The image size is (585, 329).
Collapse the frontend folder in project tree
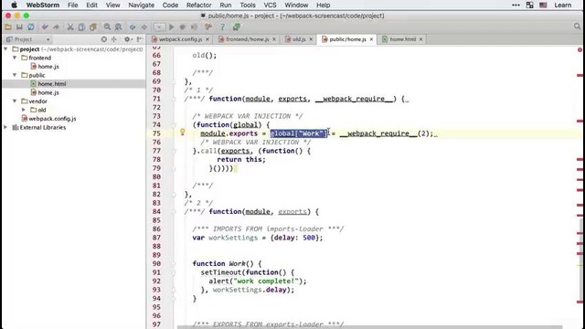[15, 58]
